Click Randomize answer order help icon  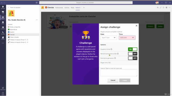[118, 54]
